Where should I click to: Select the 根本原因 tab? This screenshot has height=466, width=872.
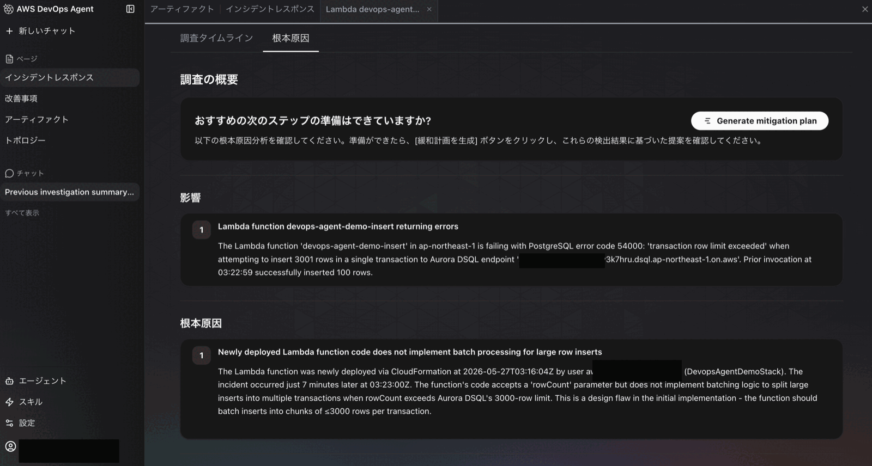pos(291,38)
